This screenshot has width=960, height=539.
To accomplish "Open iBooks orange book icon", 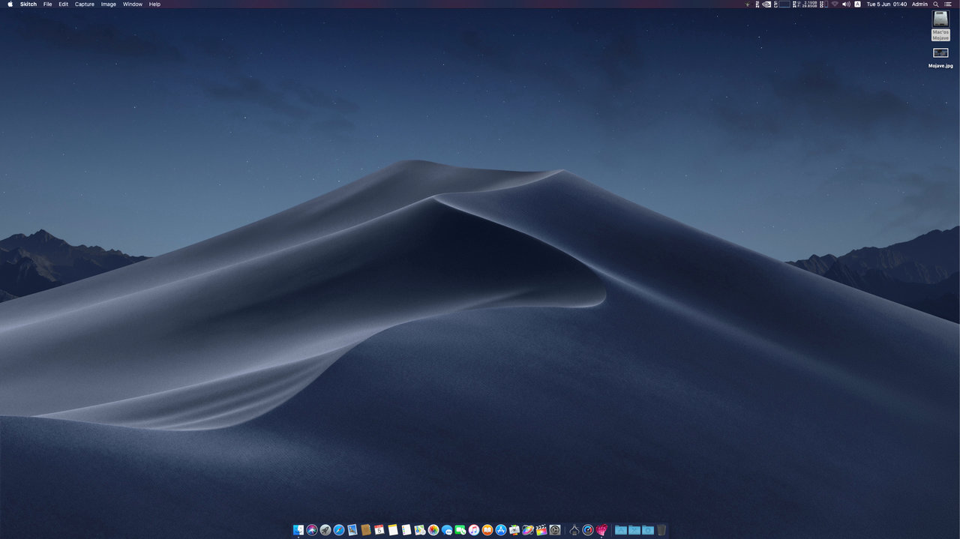I will coord(487,530).
